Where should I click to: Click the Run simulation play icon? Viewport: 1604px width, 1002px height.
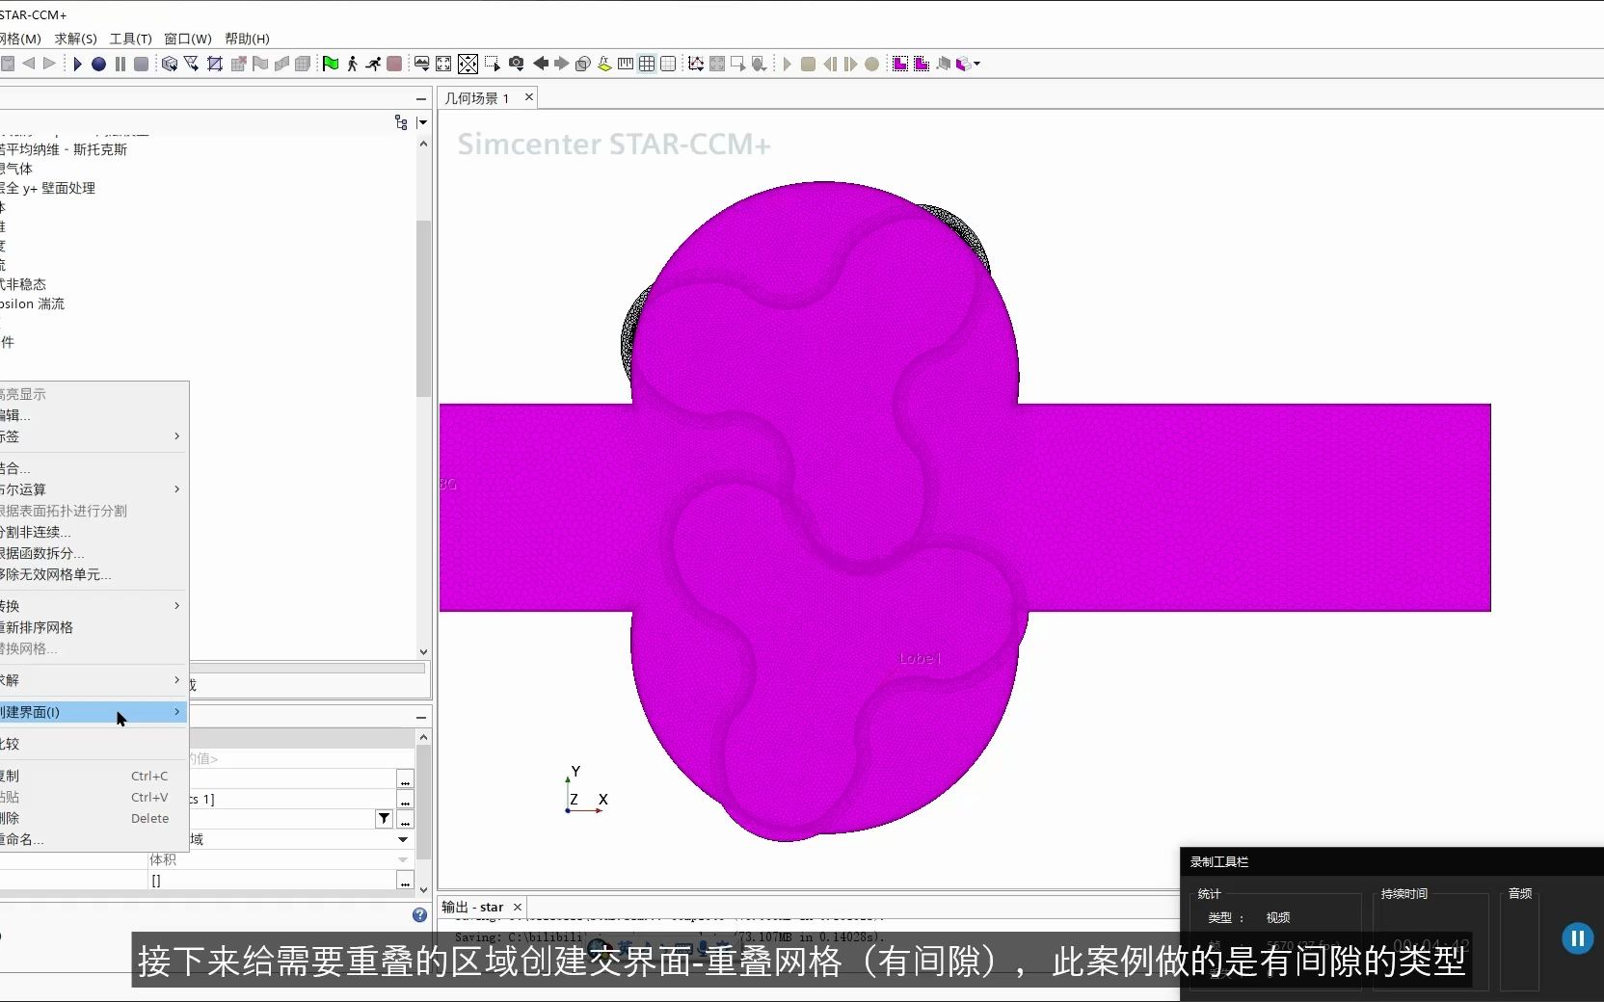click(x=77, y=64)
